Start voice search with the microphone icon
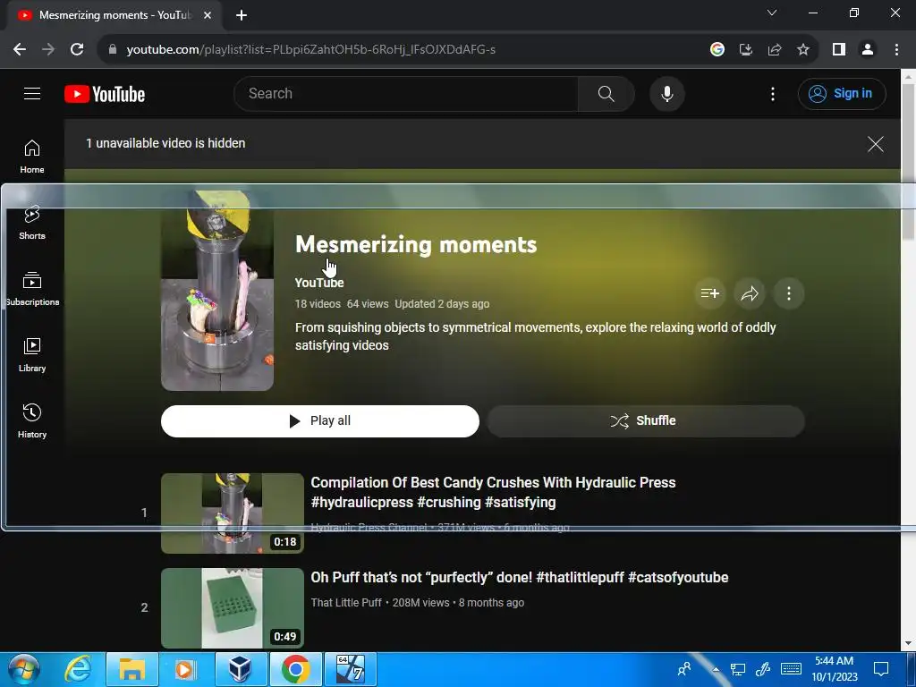This screenshot has height=687, width=916. (x=666, y=93)
